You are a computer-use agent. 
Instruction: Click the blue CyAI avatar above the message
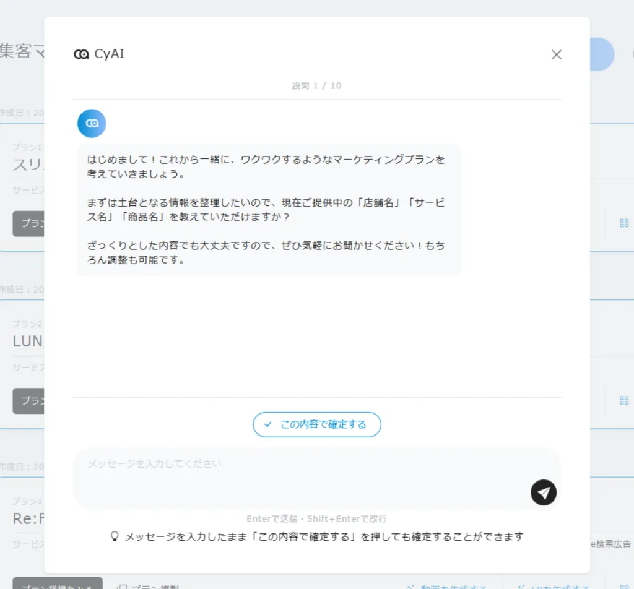tap(92, 123)
